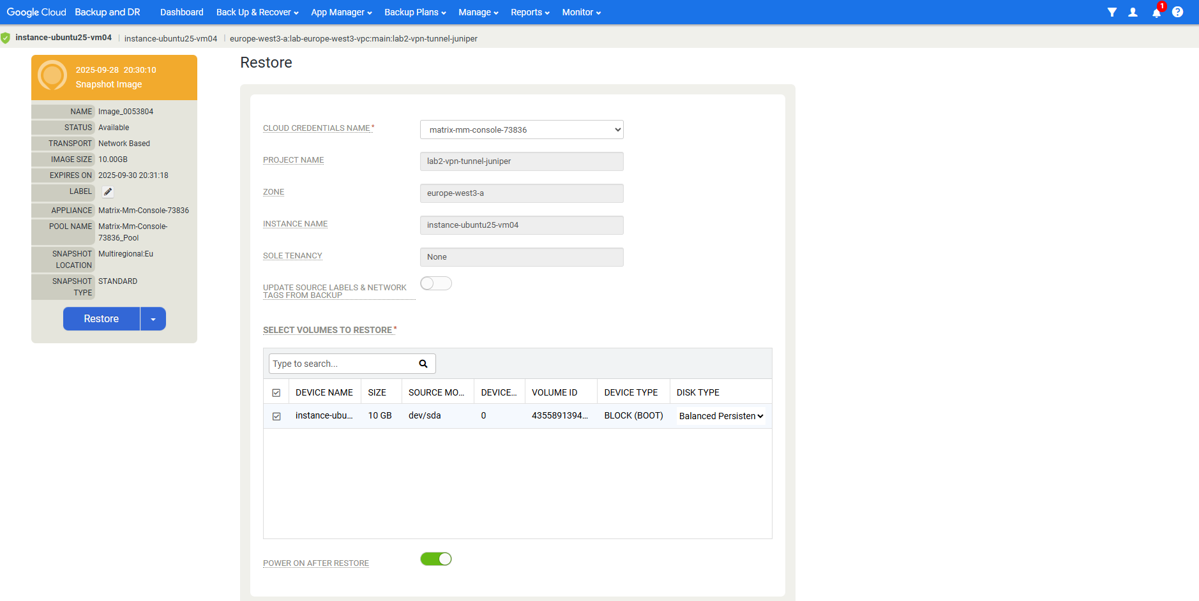The height and width of the screenshot is (601, 1199).
Task: Open the help question mark icon
Action: point(1177,12)
